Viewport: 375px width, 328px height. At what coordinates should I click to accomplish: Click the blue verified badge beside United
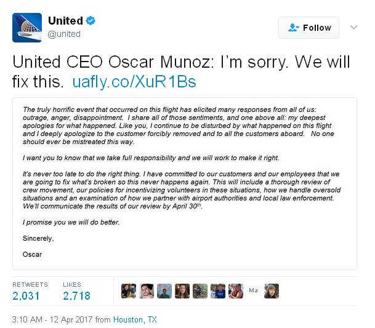coord(91,21)
